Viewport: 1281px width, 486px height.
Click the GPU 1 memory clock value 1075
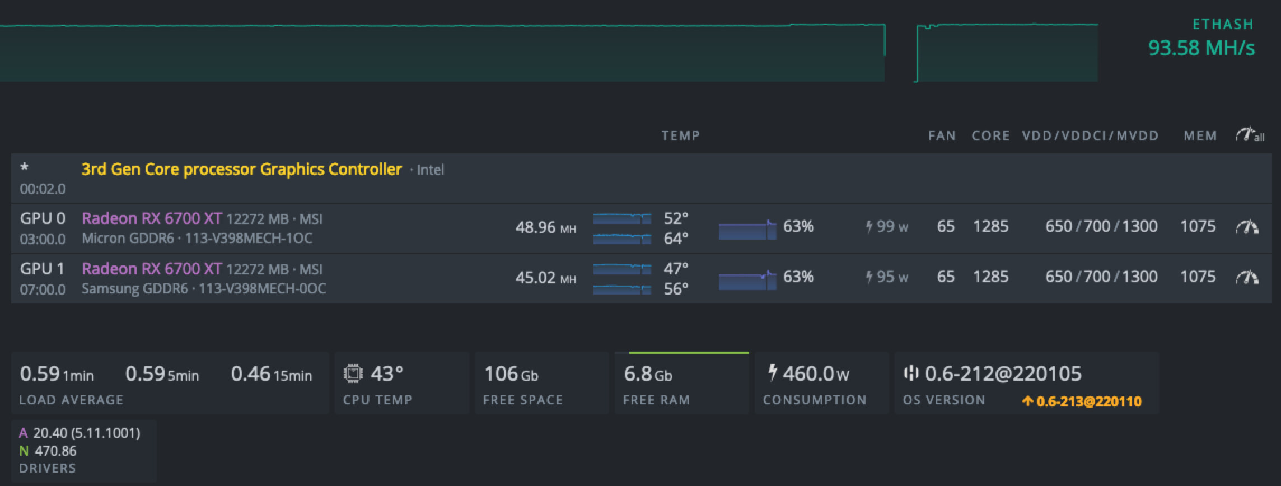1198,277
